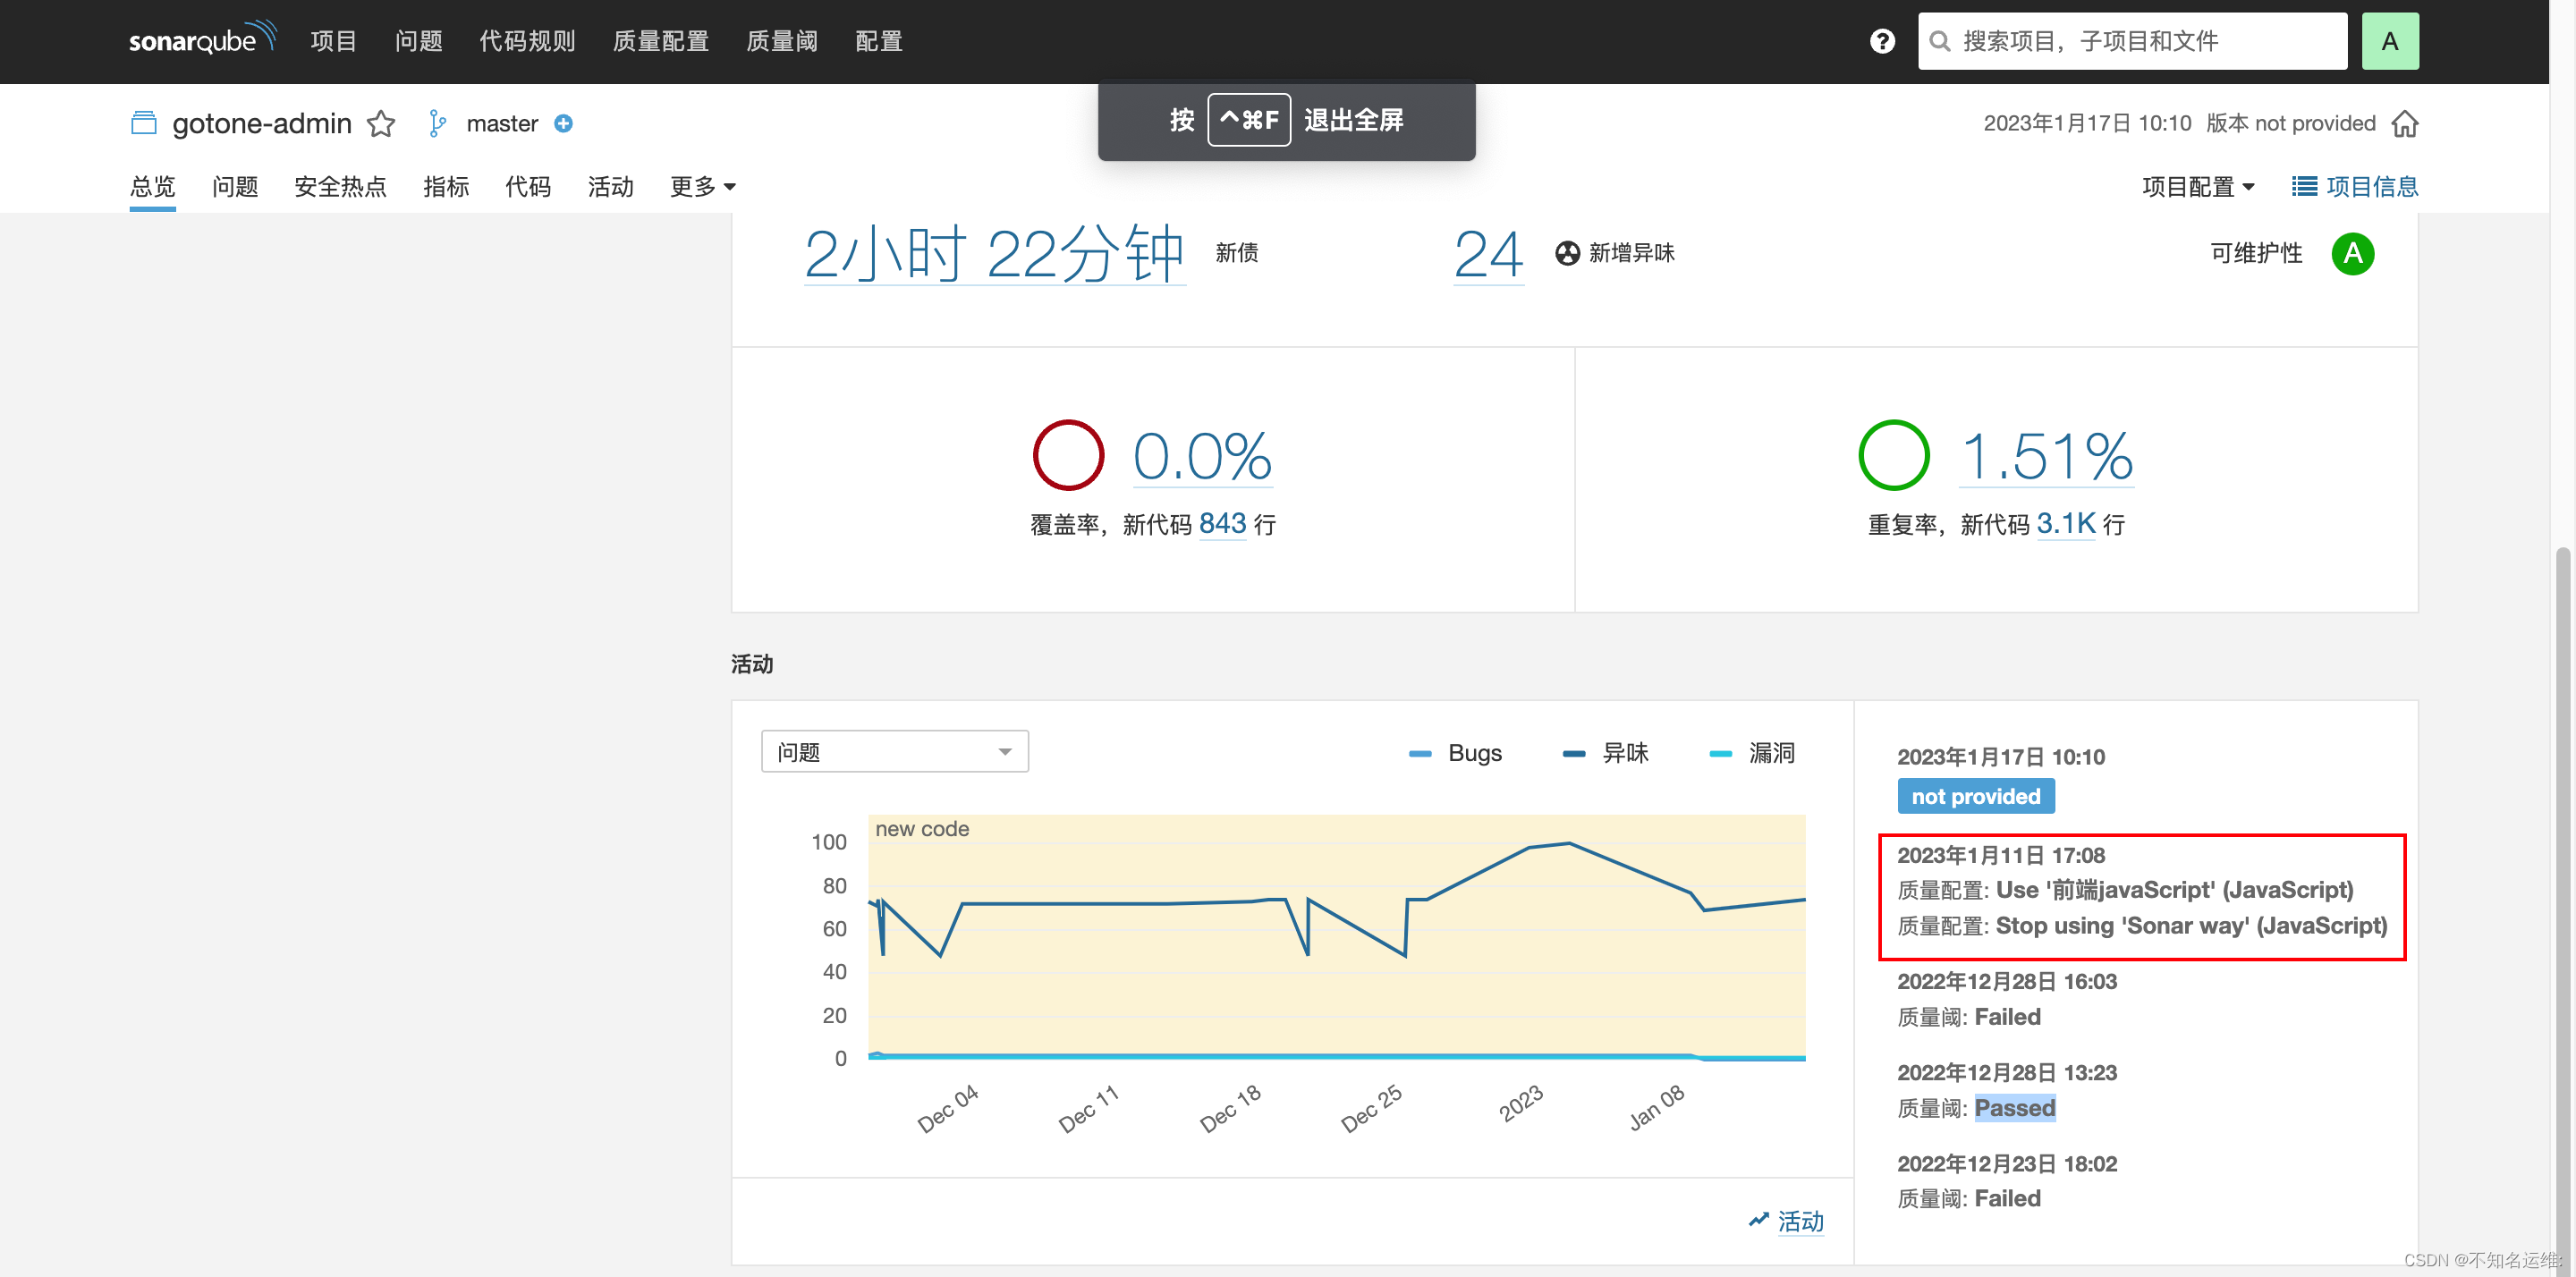
Task: Click the SonarQube logo
Action: coord(202,40)
